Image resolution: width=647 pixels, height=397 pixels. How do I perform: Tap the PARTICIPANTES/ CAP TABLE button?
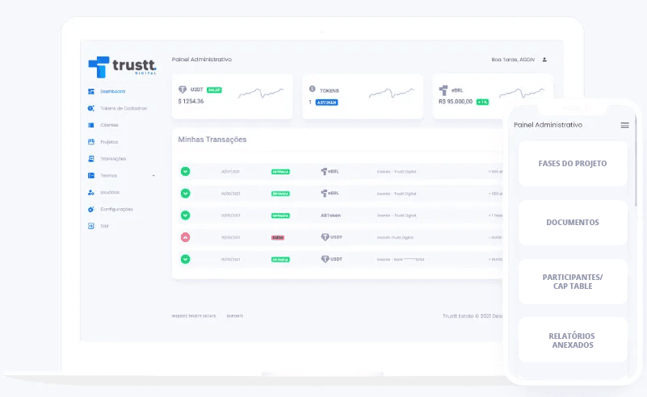coord(573,282)
